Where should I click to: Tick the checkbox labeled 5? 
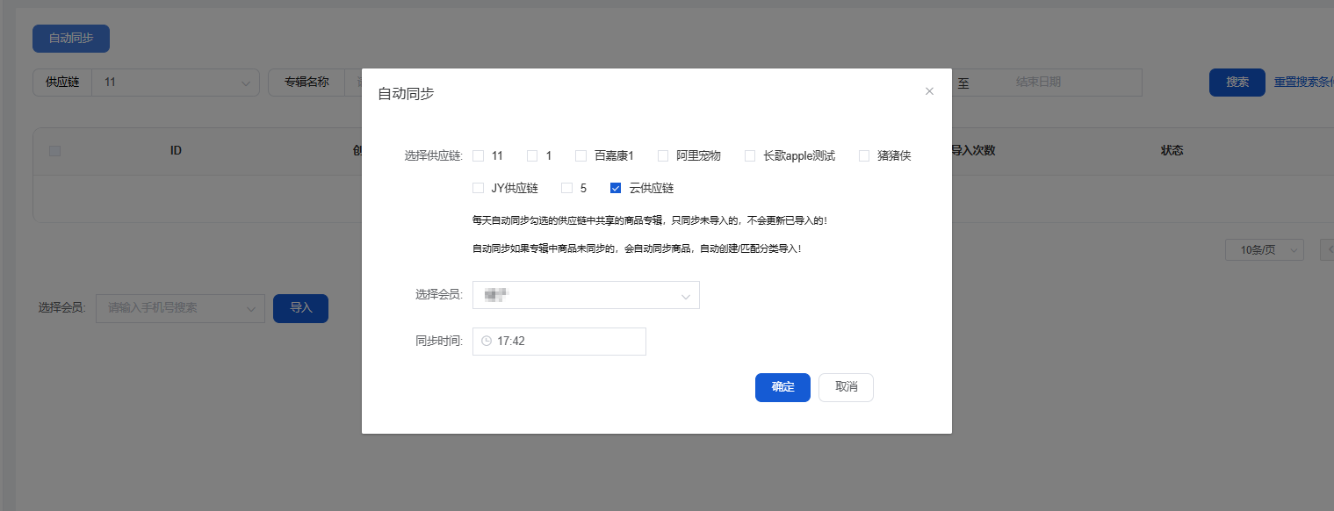pos(566,188)
